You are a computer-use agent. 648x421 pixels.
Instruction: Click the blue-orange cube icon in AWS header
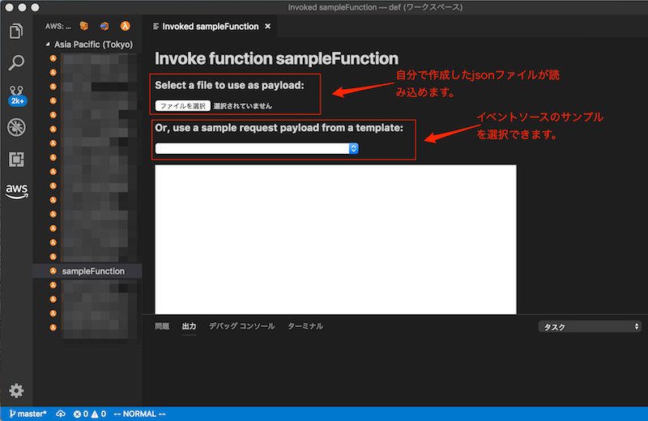click(104, 26)
